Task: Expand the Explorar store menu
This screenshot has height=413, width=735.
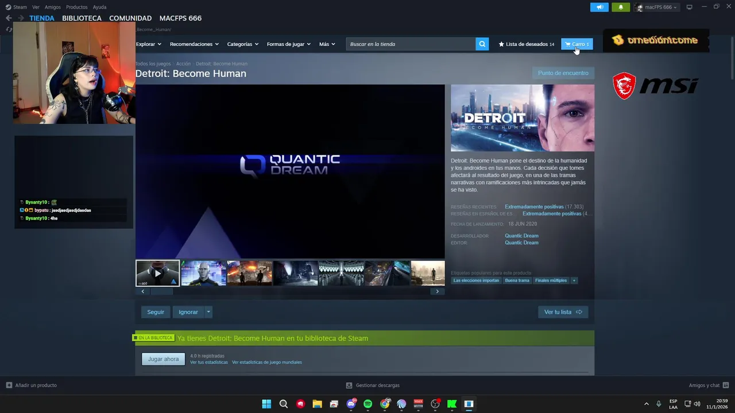Action: 148,44
